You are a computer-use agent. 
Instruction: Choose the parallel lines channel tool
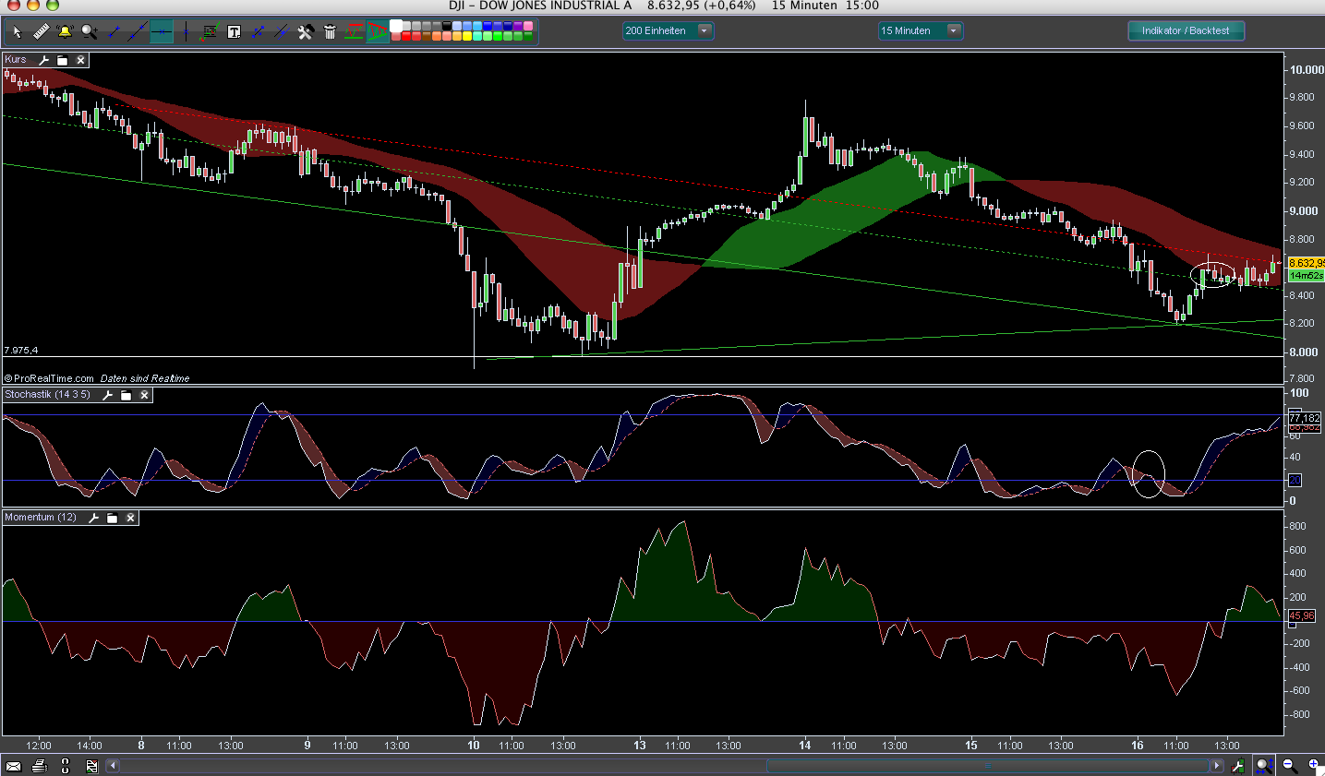click(x=282, y=31)
